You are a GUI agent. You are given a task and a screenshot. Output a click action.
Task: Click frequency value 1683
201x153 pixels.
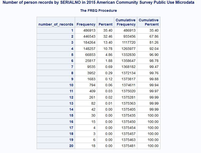pos(91,79)
